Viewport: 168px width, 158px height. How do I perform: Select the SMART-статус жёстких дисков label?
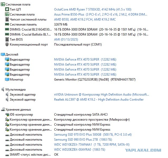tap(30, 155)
